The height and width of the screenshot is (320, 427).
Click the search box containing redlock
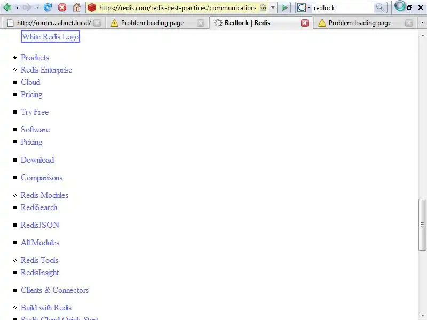click(343, 8)
